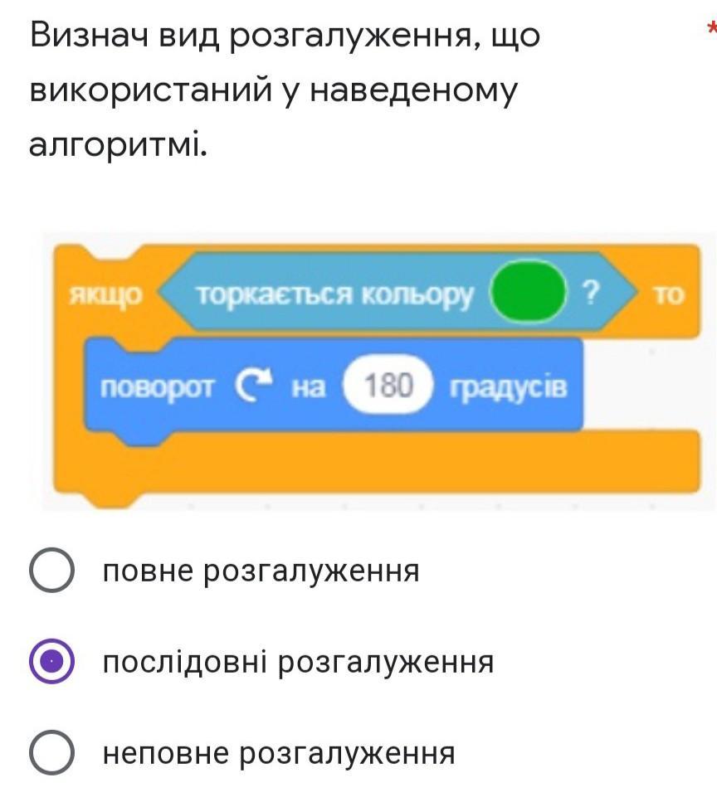The image size is (717, 807).
Task: Click the word 'на' in motion block
Action: coord(309,387)
